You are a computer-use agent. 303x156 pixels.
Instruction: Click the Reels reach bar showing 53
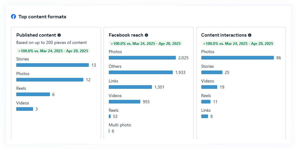pos(110,116)
